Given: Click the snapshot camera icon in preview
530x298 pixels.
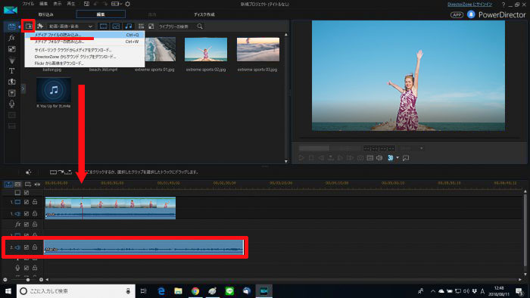Looking at the screenshot, I should [x=360, y=157].
